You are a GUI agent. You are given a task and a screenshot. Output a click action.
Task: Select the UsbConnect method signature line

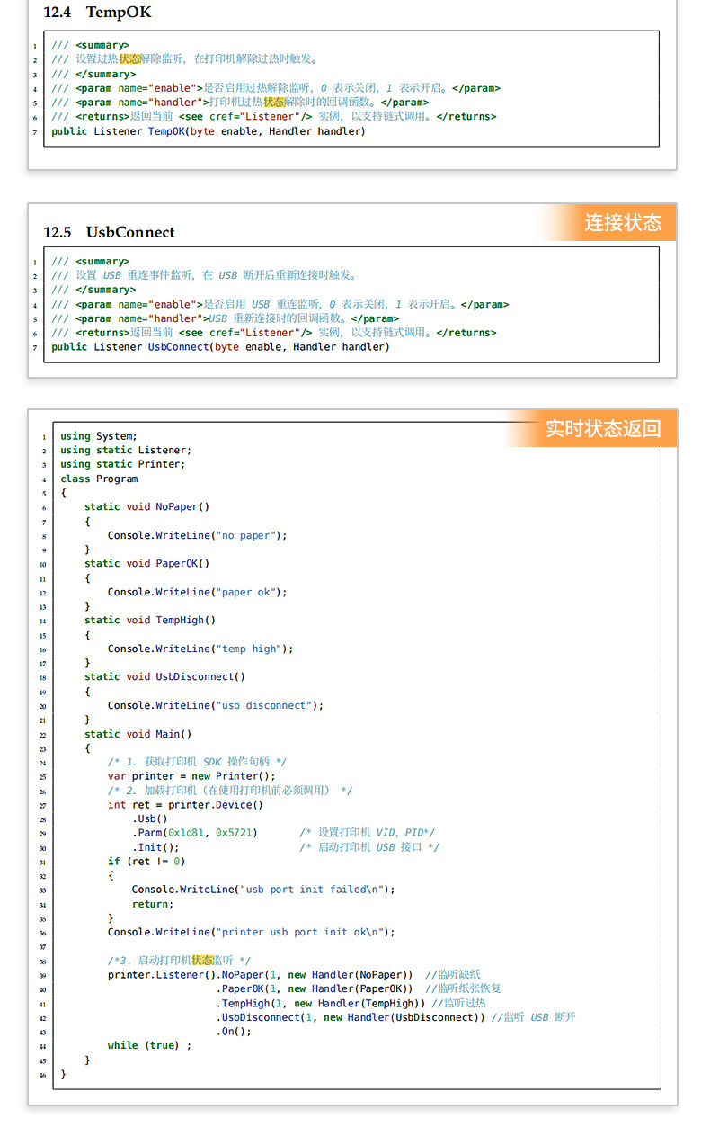221,347
